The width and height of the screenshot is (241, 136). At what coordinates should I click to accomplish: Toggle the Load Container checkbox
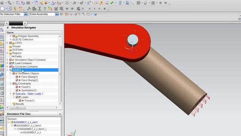(x=11, y=63)
